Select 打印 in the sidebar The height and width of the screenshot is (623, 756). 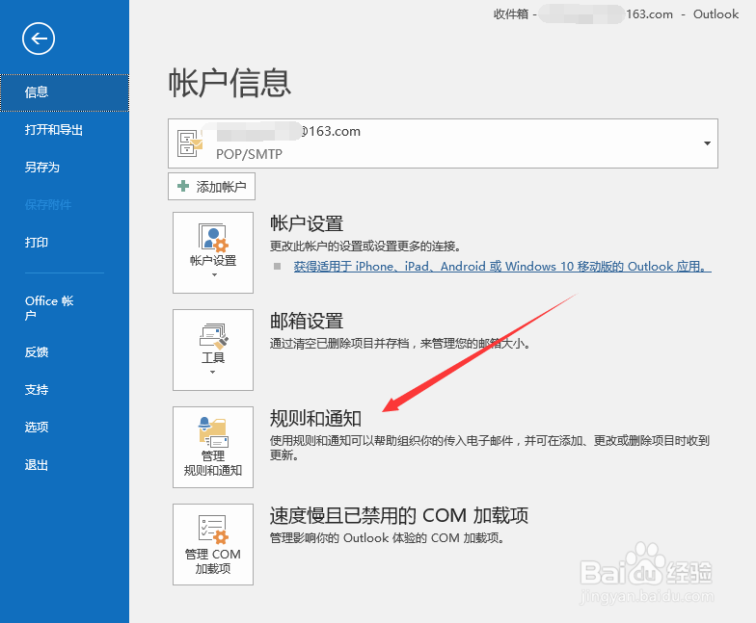[65, 243]
